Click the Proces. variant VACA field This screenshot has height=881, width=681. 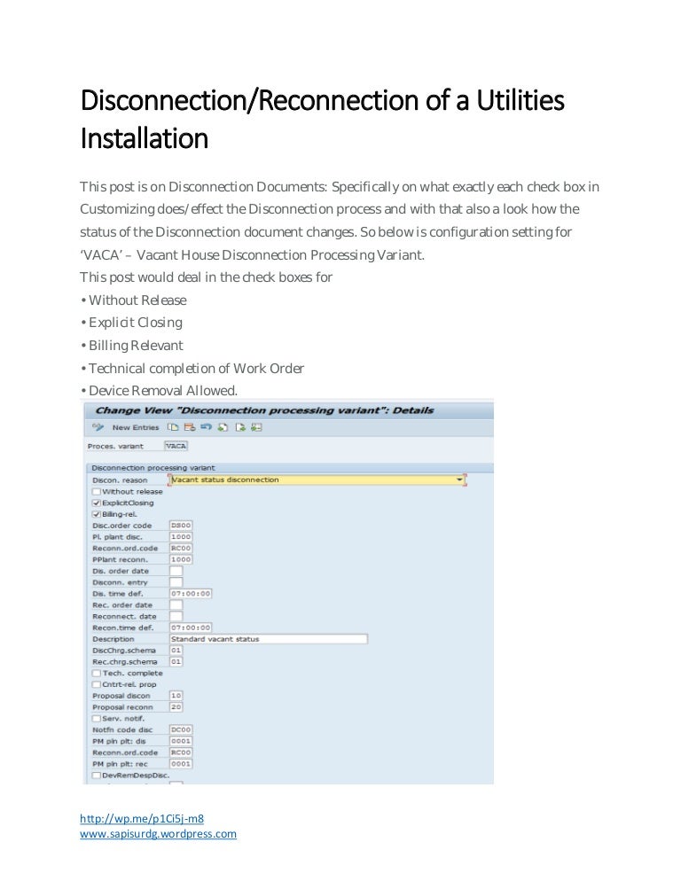point(176,446)
